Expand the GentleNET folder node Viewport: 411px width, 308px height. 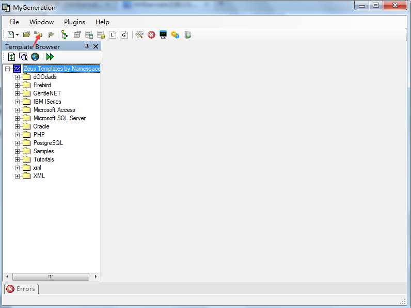pyautogui.click(x=17, y=93)
